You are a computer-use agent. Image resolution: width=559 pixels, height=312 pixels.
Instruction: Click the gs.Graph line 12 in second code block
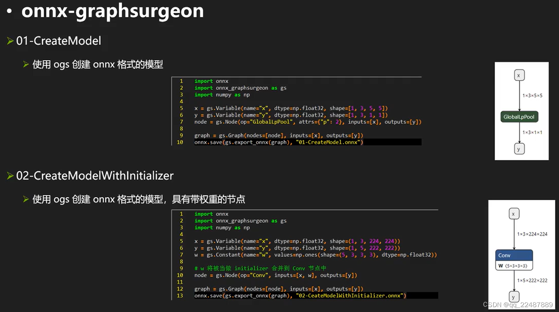[279, 289]
